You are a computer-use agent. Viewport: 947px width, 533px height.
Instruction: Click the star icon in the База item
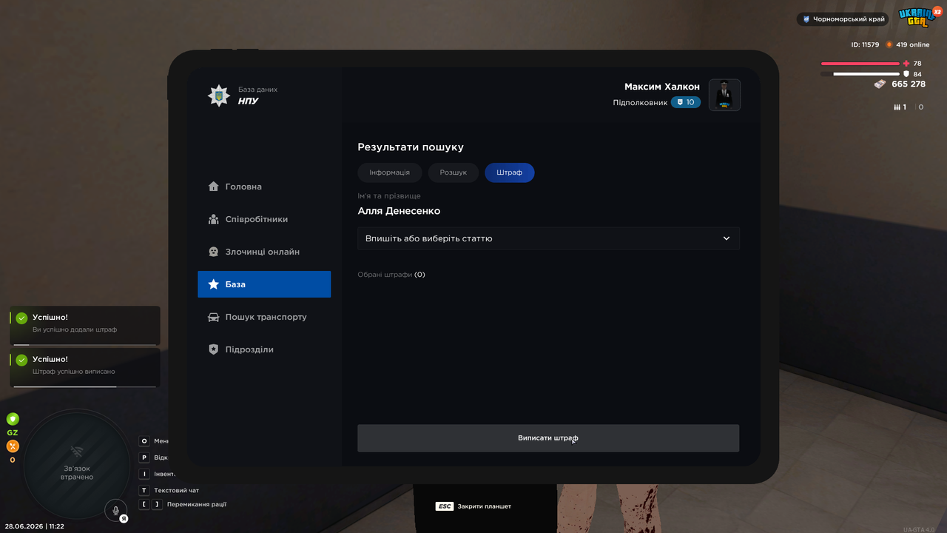click(213, 284)
